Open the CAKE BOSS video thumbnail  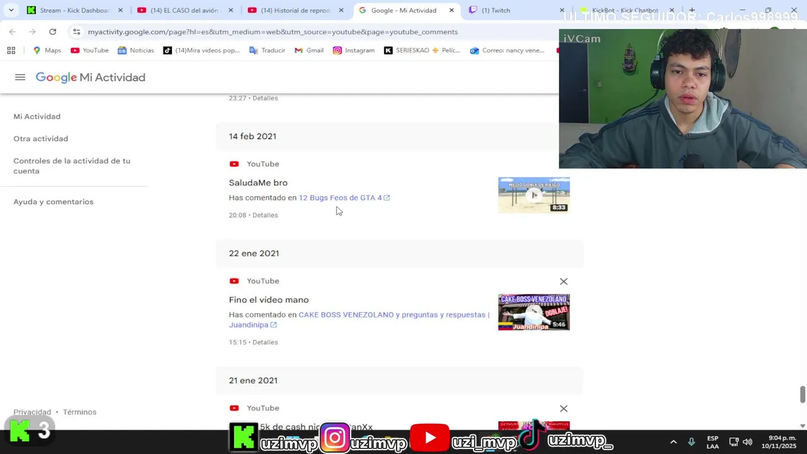coord(534,312)
